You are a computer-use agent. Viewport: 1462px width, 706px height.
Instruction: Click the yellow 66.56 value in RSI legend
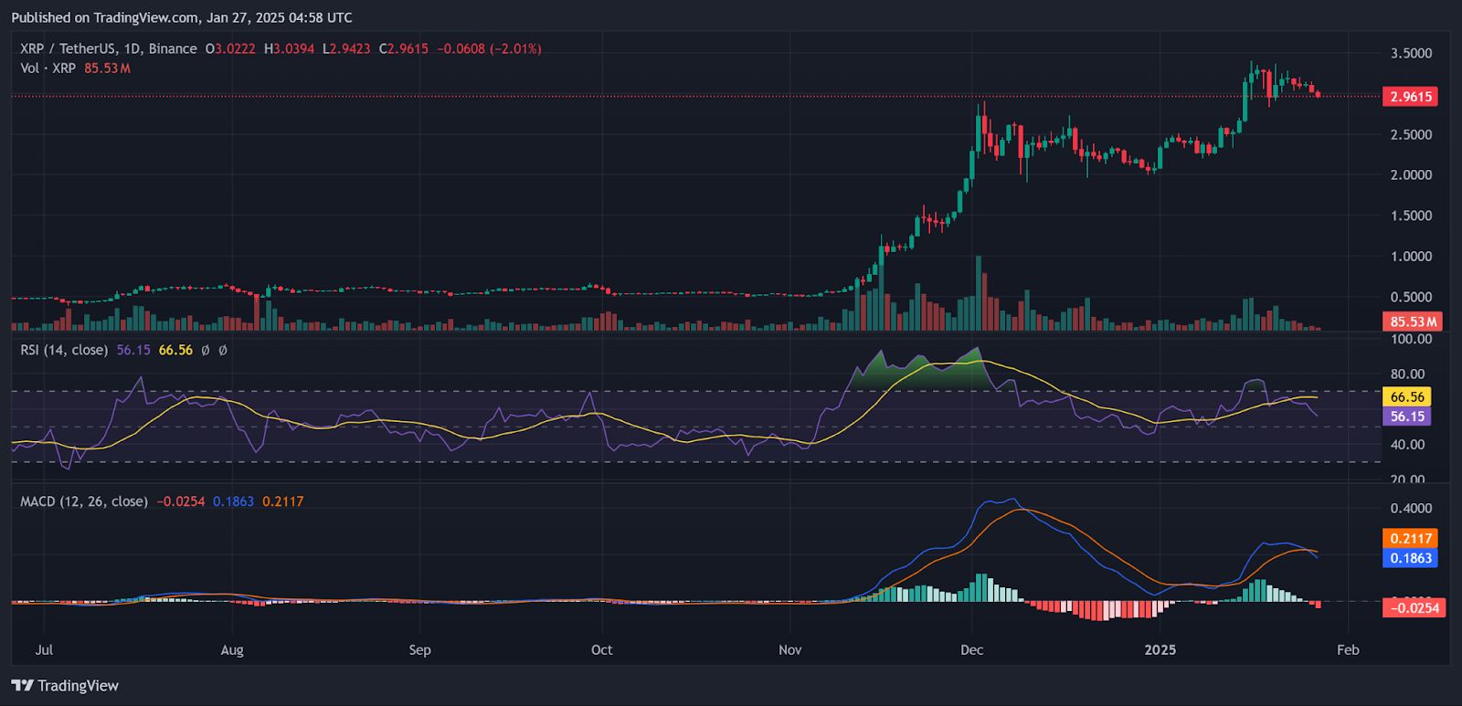tap(175, 350)
